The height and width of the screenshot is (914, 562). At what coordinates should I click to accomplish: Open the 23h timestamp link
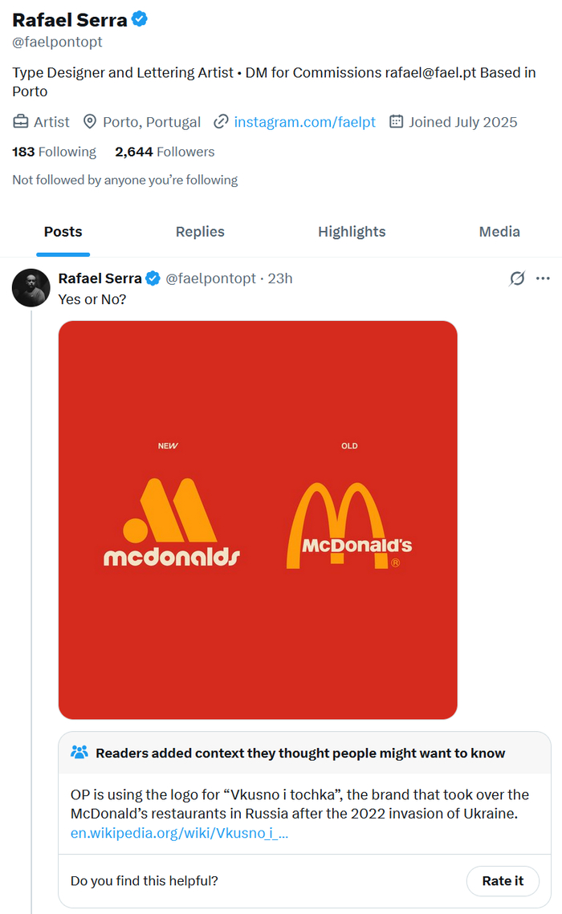coord(280,278)
